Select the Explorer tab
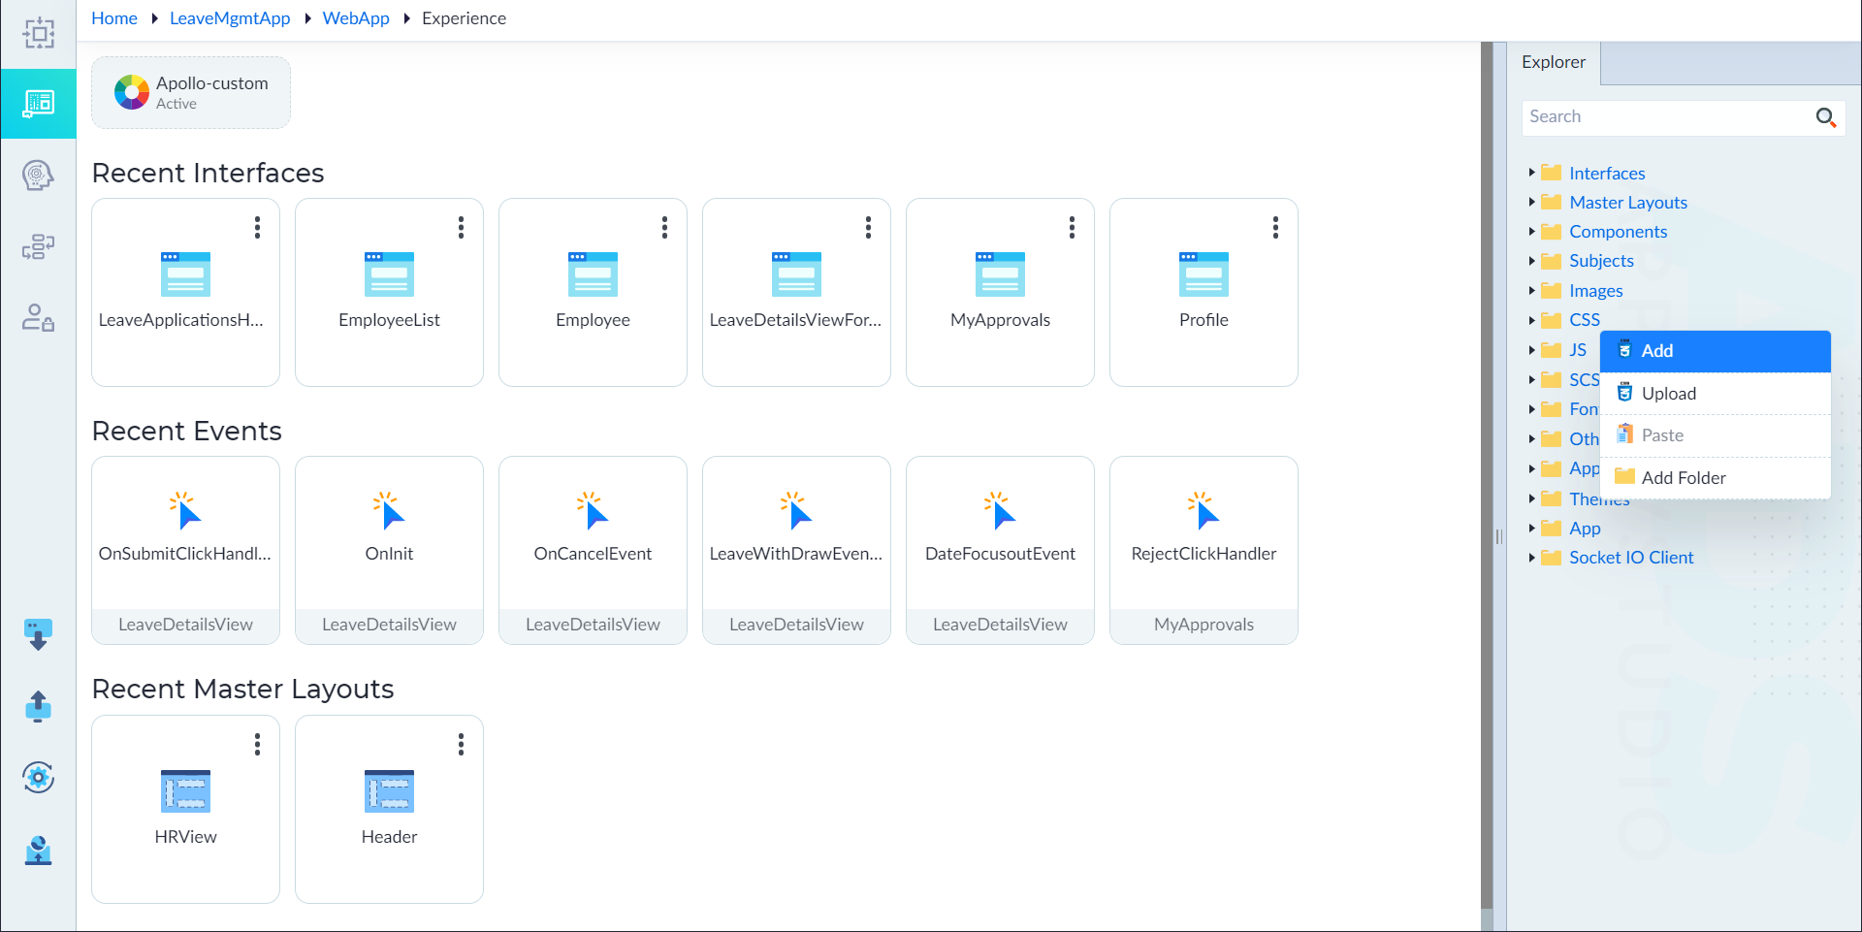 (1554, 62)
